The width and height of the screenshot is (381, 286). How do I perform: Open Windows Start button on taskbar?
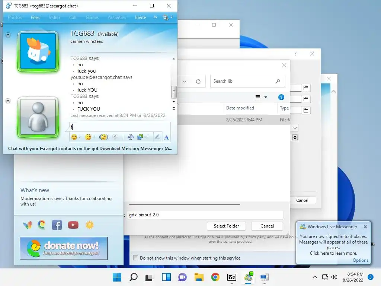point(117,277)
